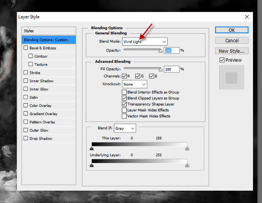262x203 pixels.
Task: Confirm with the OK button
Action: click(x=232, y=30)
